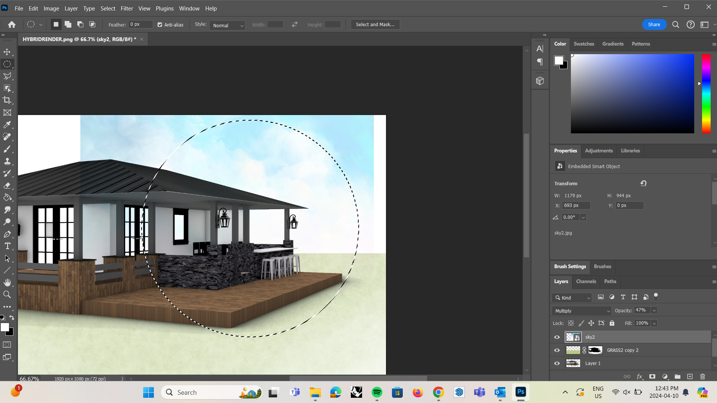Select the Object Selection tool
717x403 pixels.
click(x=7, y=88)
